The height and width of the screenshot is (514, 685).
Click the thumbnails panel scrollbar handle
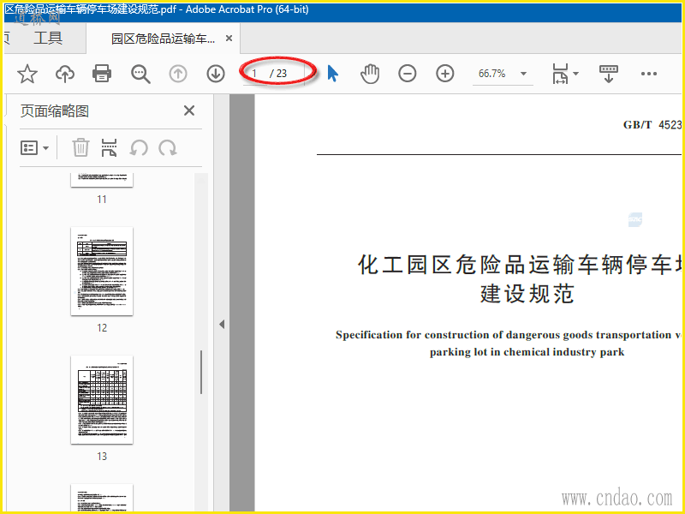(201, 372)
